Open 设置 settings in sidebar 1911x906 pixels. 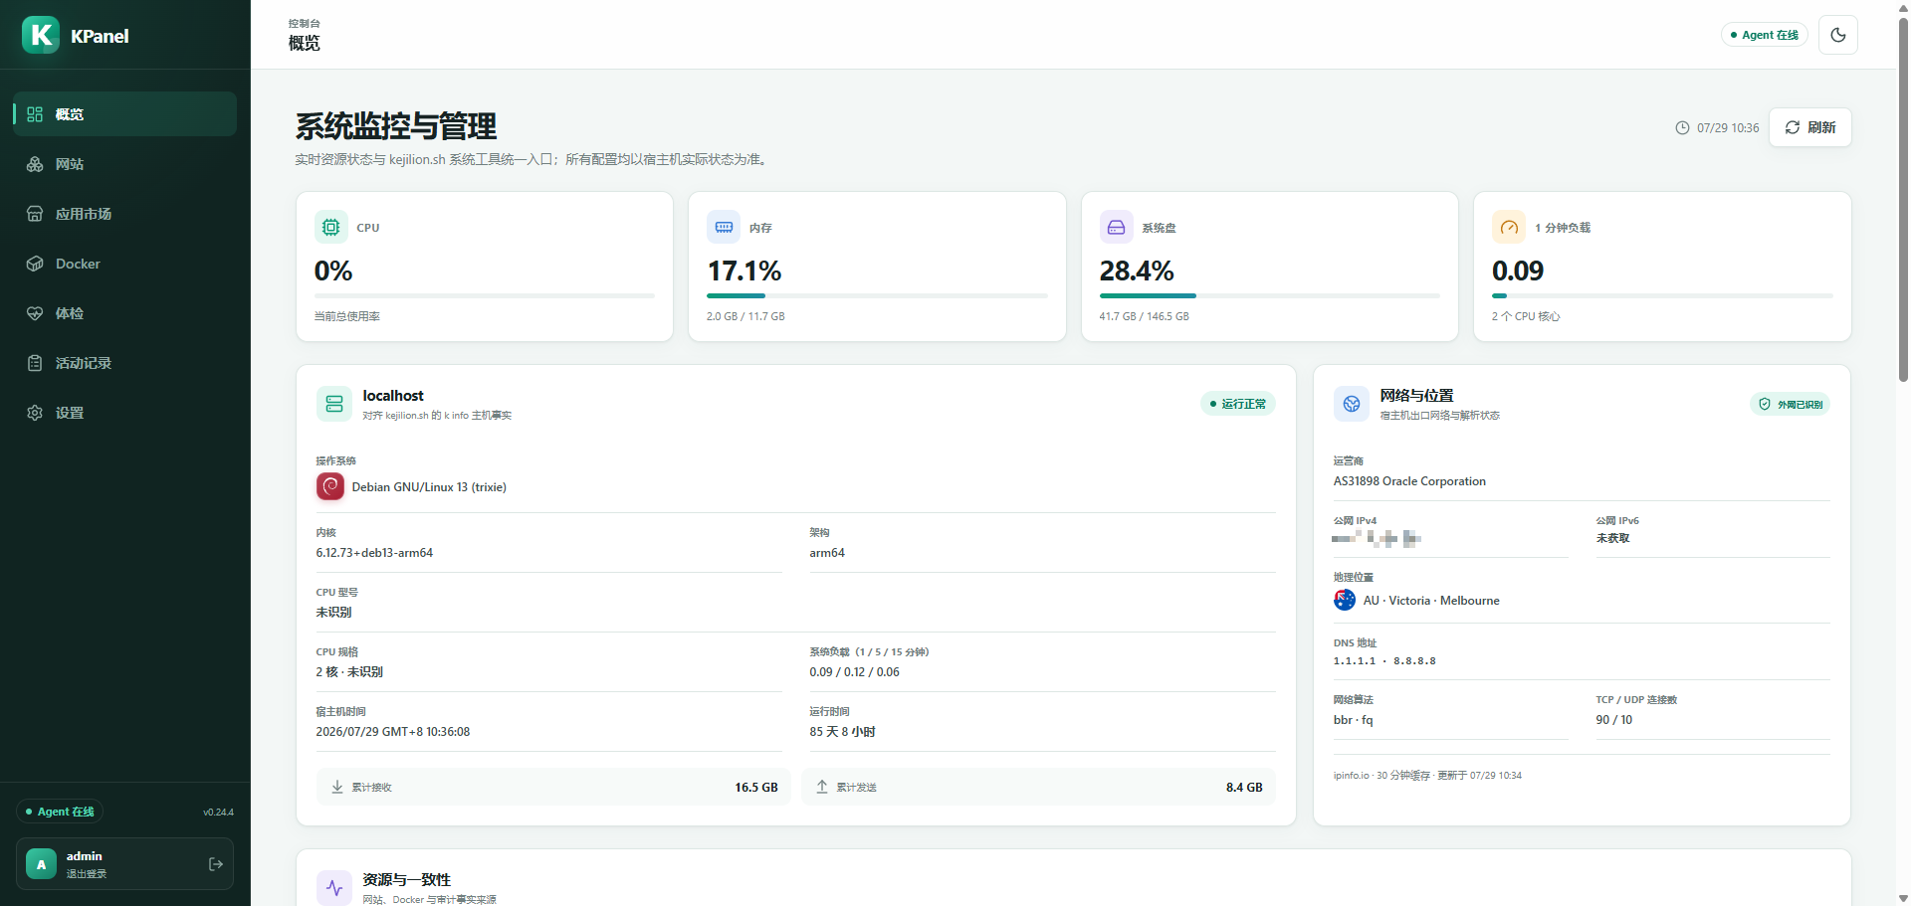pos(124,413)
